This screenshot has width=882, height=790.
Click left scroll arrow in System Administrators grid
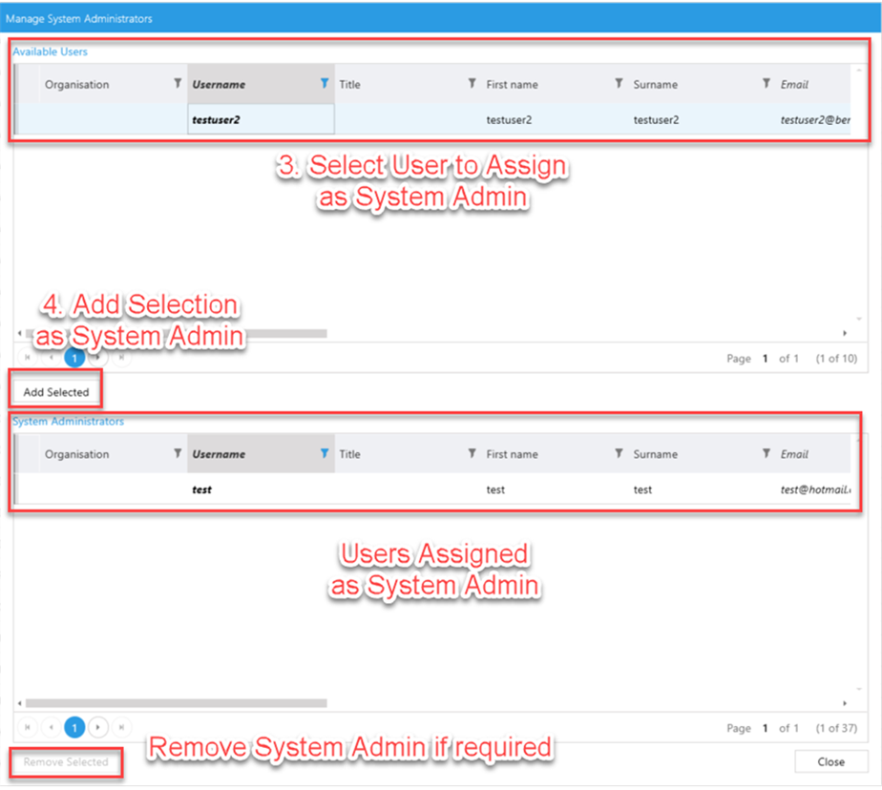click(20, 703)
